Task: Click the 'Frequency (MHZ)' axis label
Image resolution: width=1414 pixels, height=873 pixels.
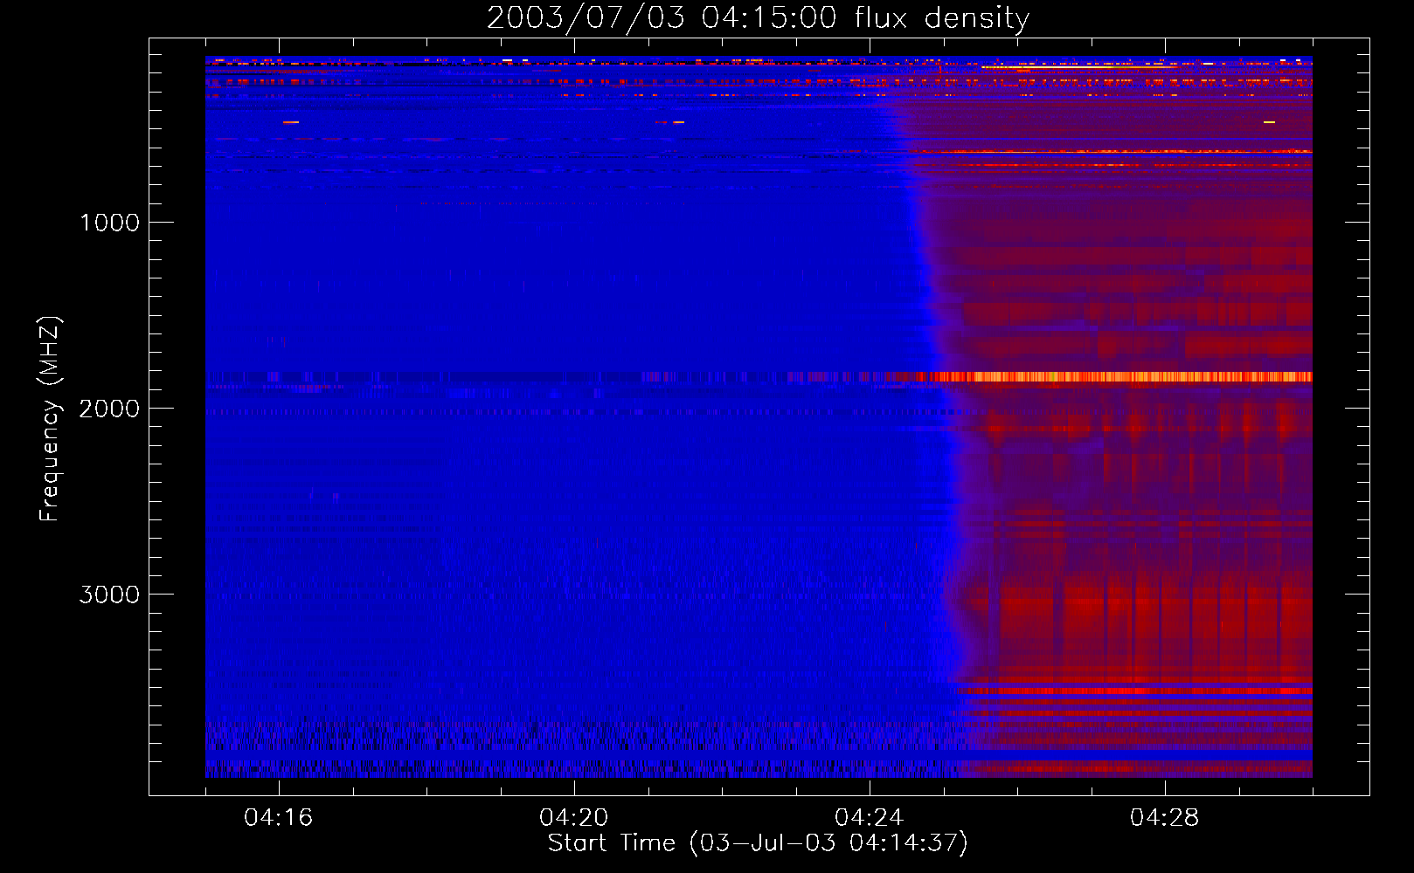Action: (x=50, y=419)
